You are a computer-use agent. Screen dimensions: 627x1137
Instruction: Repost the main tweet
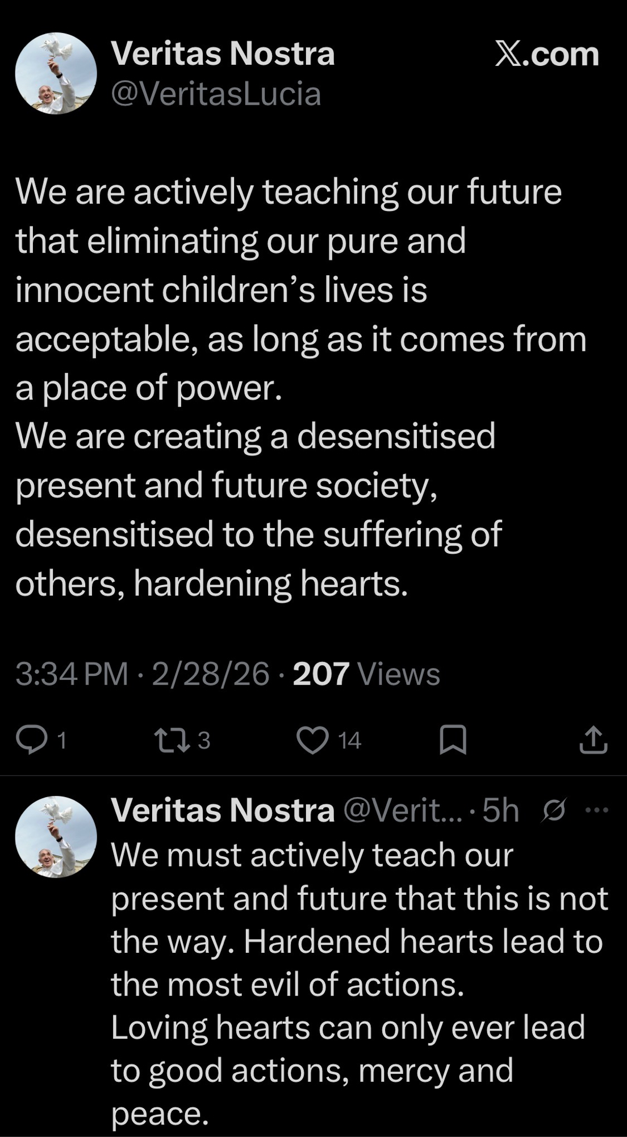tap(173, 740)
